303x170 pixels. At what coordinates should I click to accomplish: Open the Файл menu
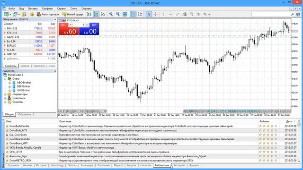(x=11, y=8)
